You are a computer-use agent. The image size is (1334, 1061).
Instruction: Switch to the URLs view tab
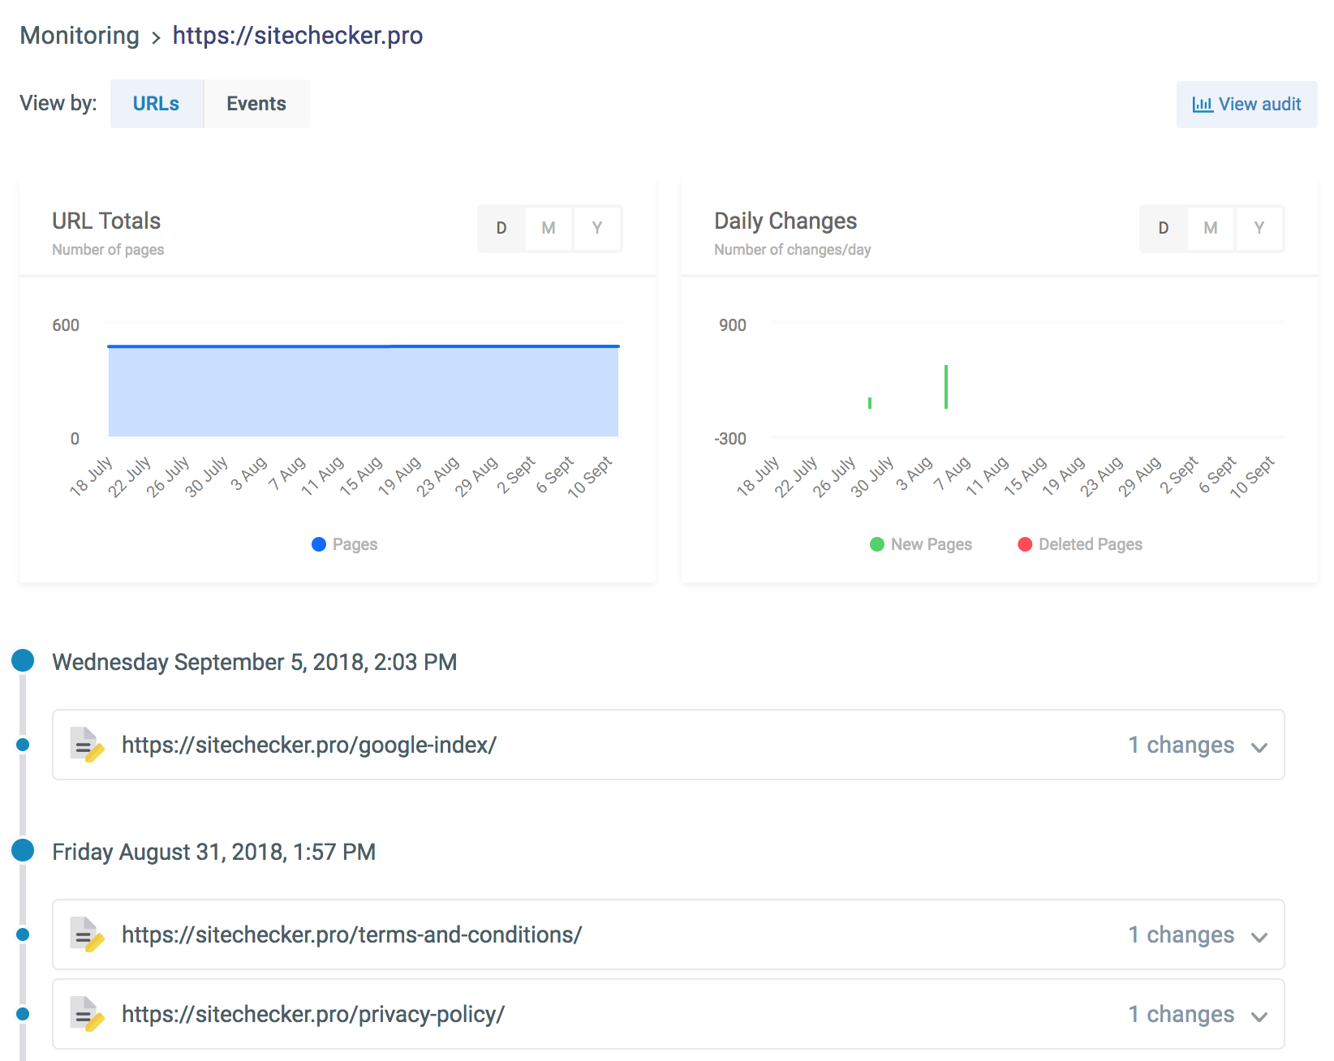(157, 104)
